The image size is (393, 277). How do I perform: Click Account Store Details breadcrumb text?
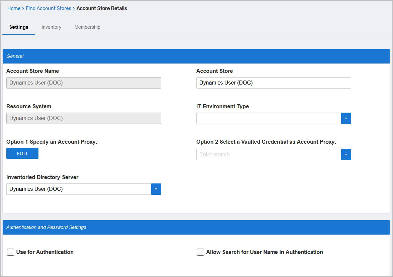(102, 8)
